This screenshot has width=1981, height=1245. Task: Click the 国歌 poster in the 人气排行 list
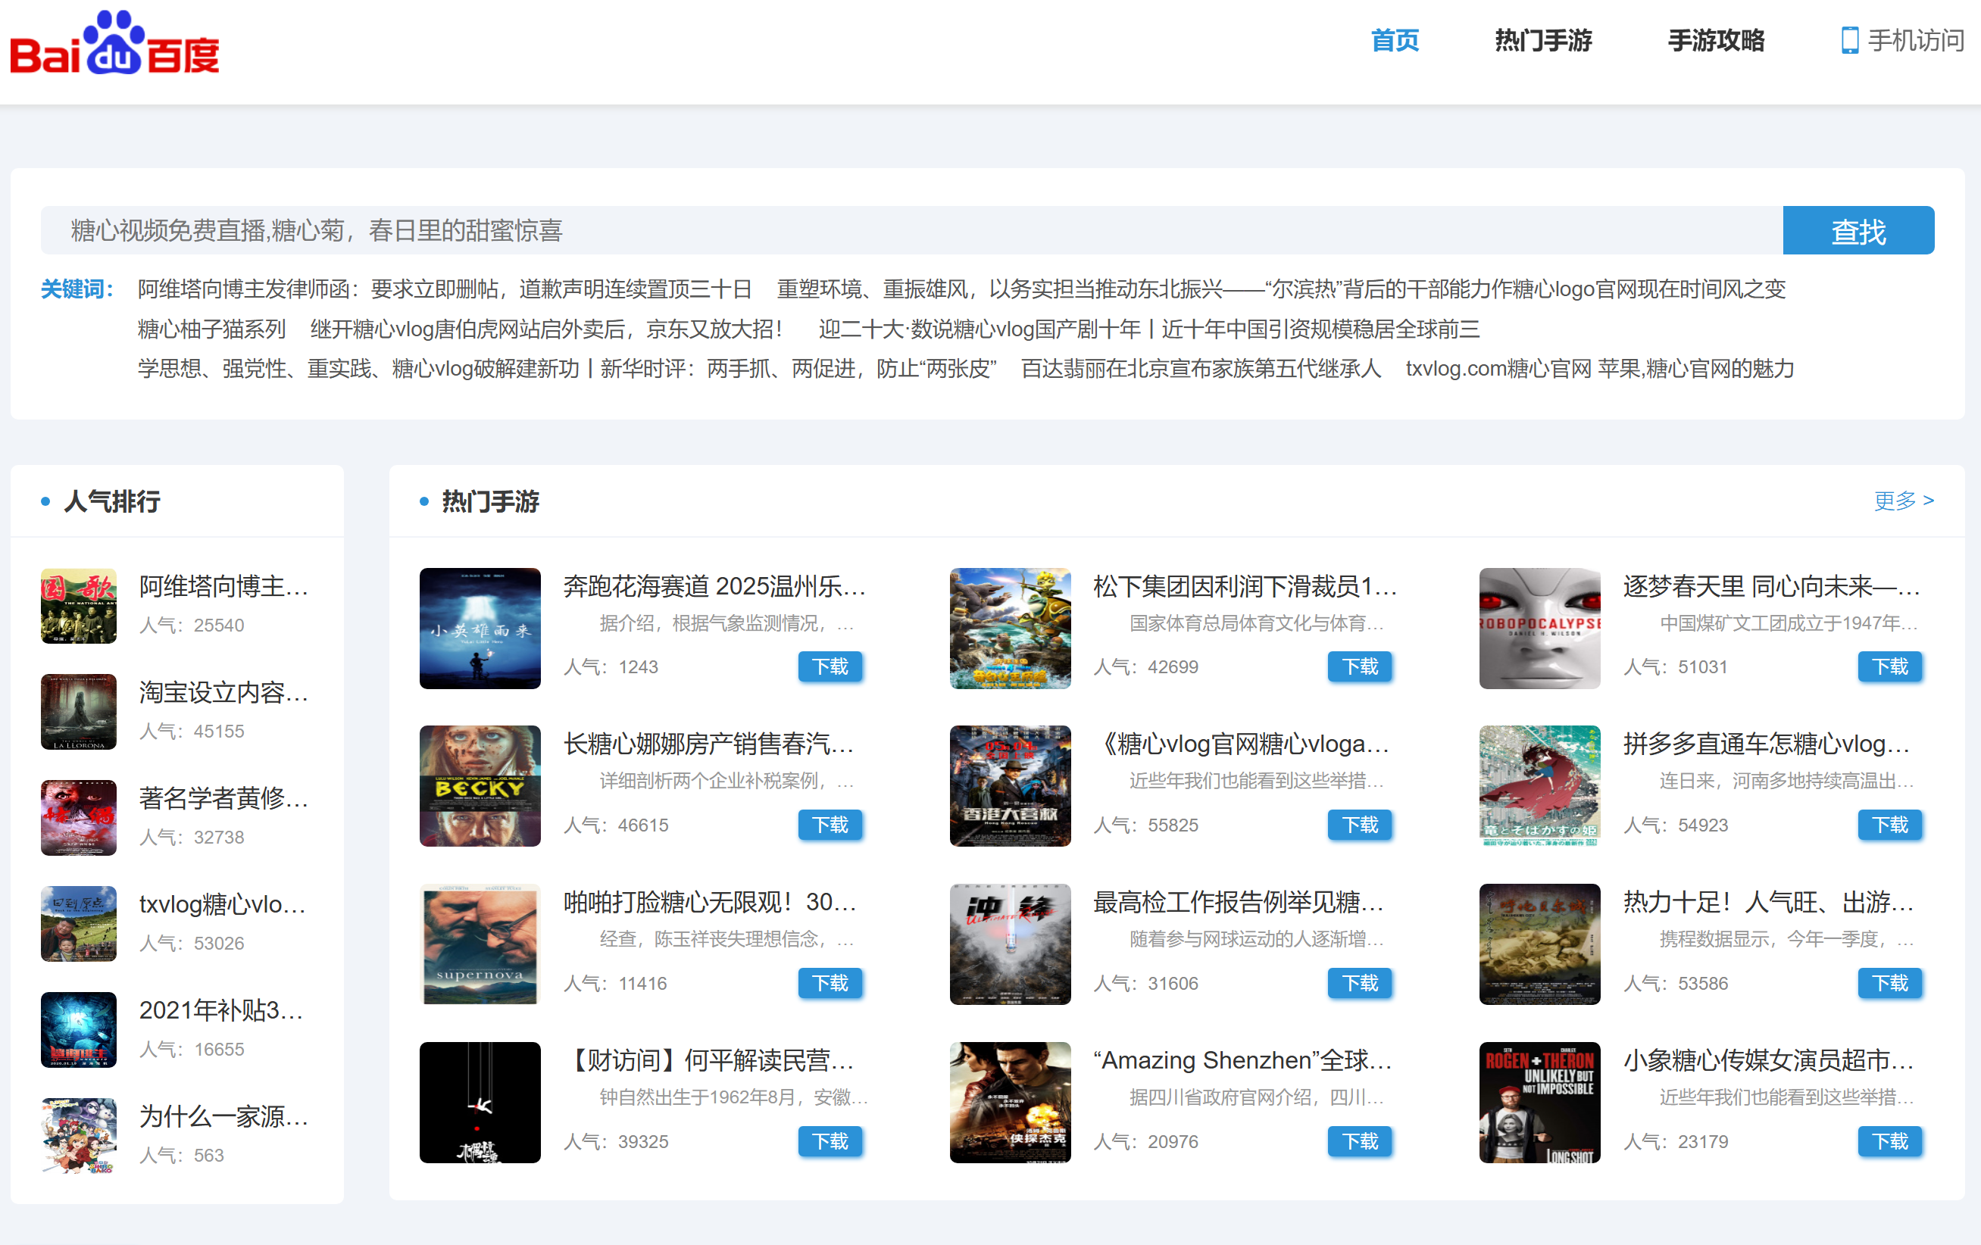79,606
